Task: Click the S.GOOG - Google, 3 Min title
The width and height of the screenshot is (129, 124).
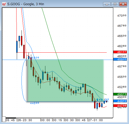Action: tap(26, 4)
